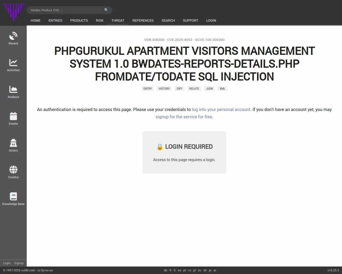Switch language to de
The width and height of the screenshot is (342, 274).
coord(165,270)
